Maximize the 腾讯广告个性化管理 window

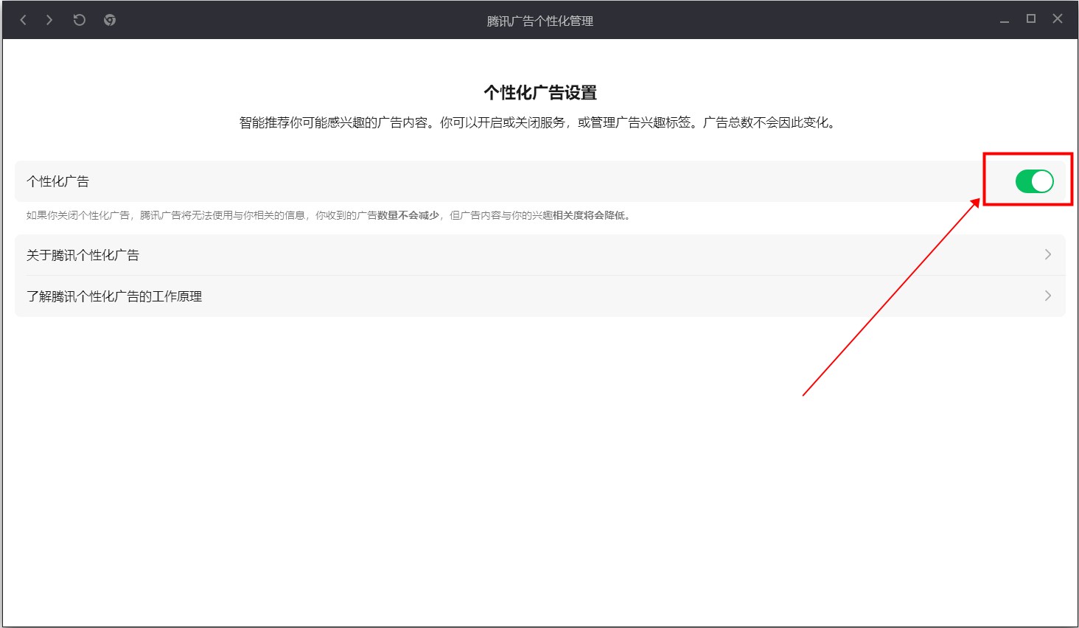pos(1031,19)
